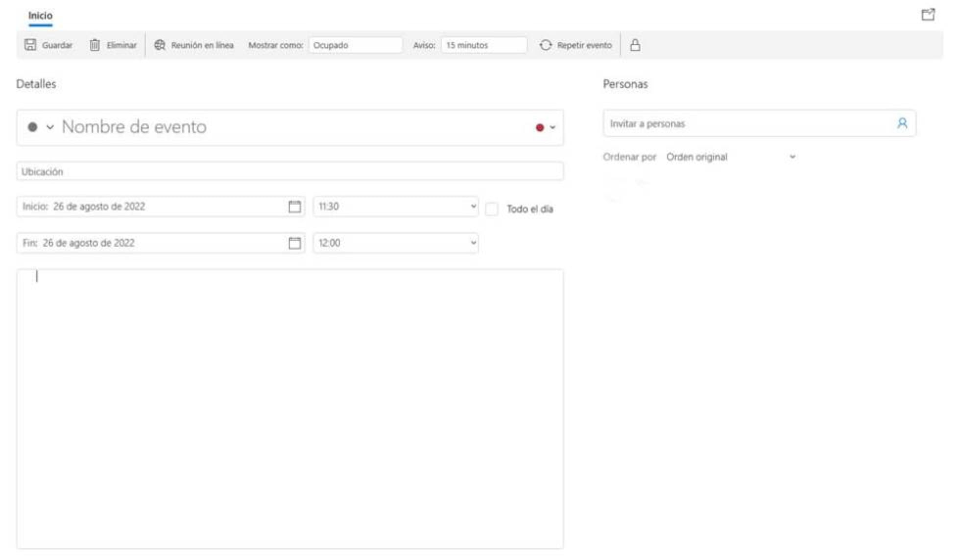Select the Inicio tab

click(40, 16)
